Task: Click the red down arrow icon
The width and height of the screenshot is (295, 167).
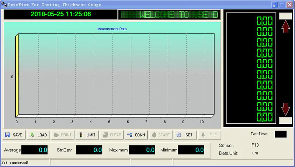Action: click(285, 109)
